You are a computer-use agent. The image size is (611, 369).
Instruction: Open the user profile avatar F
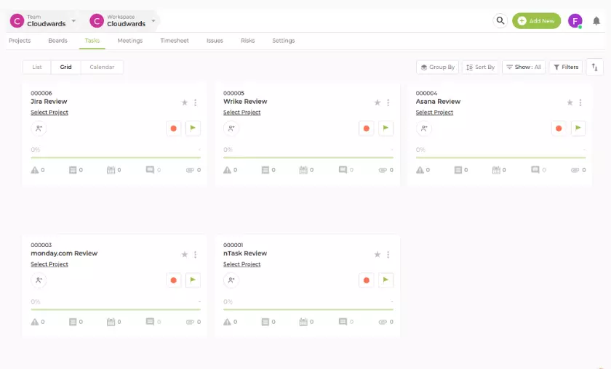(575, 21)
